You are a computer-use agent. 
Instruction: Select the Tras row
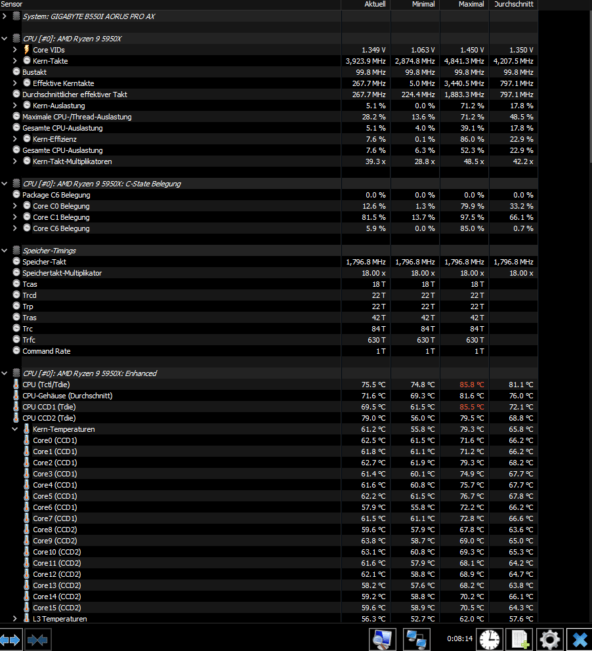tap(269, 318)
